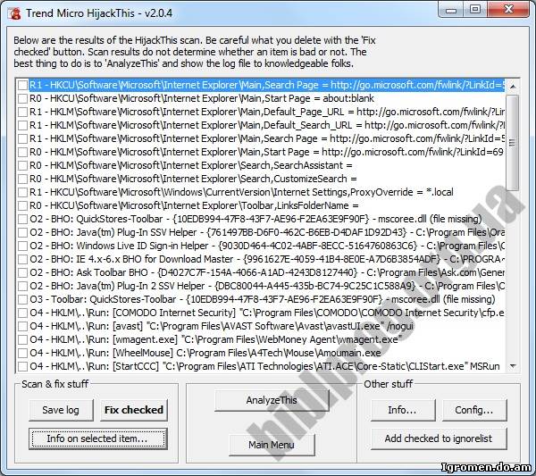Tick the Windows Live ID Sign-in Helper checkbox
536x476 pixels.
click(22, 246)
